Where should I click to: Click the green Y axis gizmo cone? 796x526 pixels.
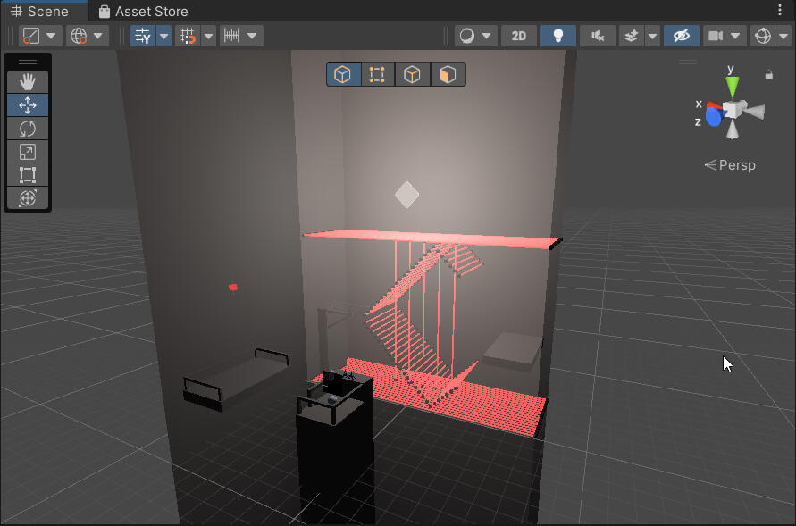click(733, 86)
